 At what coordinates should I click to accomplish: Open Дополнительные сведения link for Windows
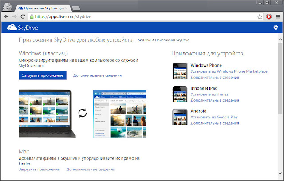(98, 75)
